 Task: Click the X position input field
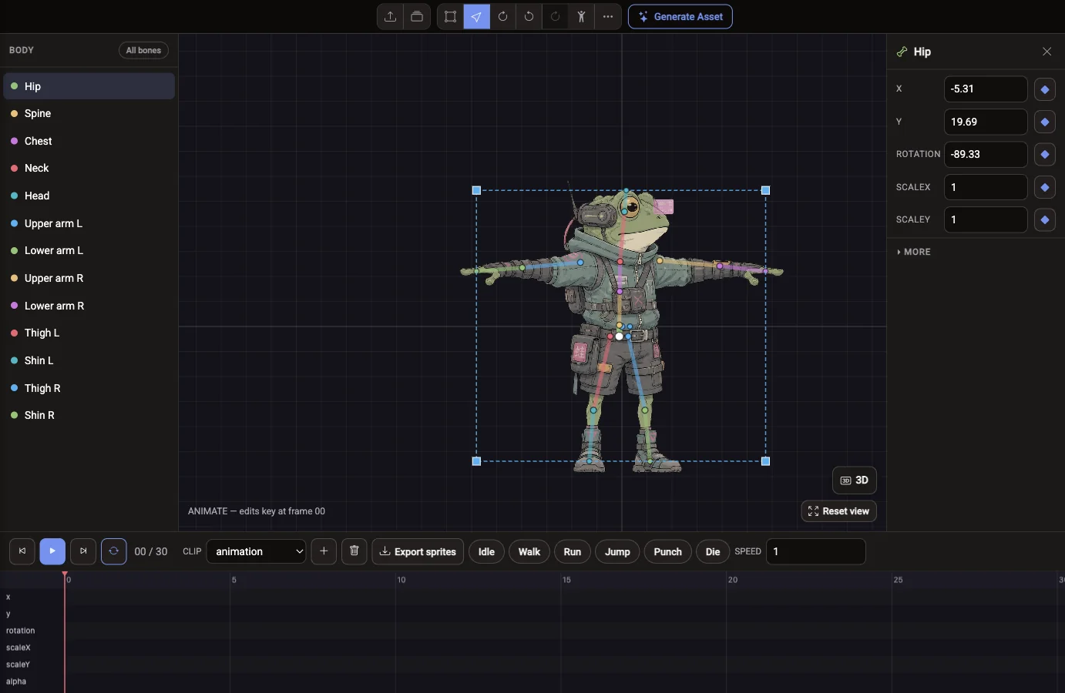[986, 89]
